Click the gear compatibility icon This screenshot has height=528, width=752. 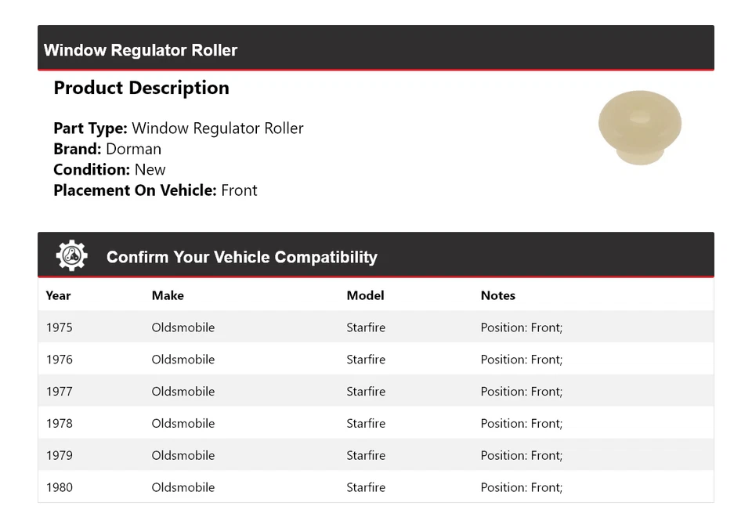72,256
